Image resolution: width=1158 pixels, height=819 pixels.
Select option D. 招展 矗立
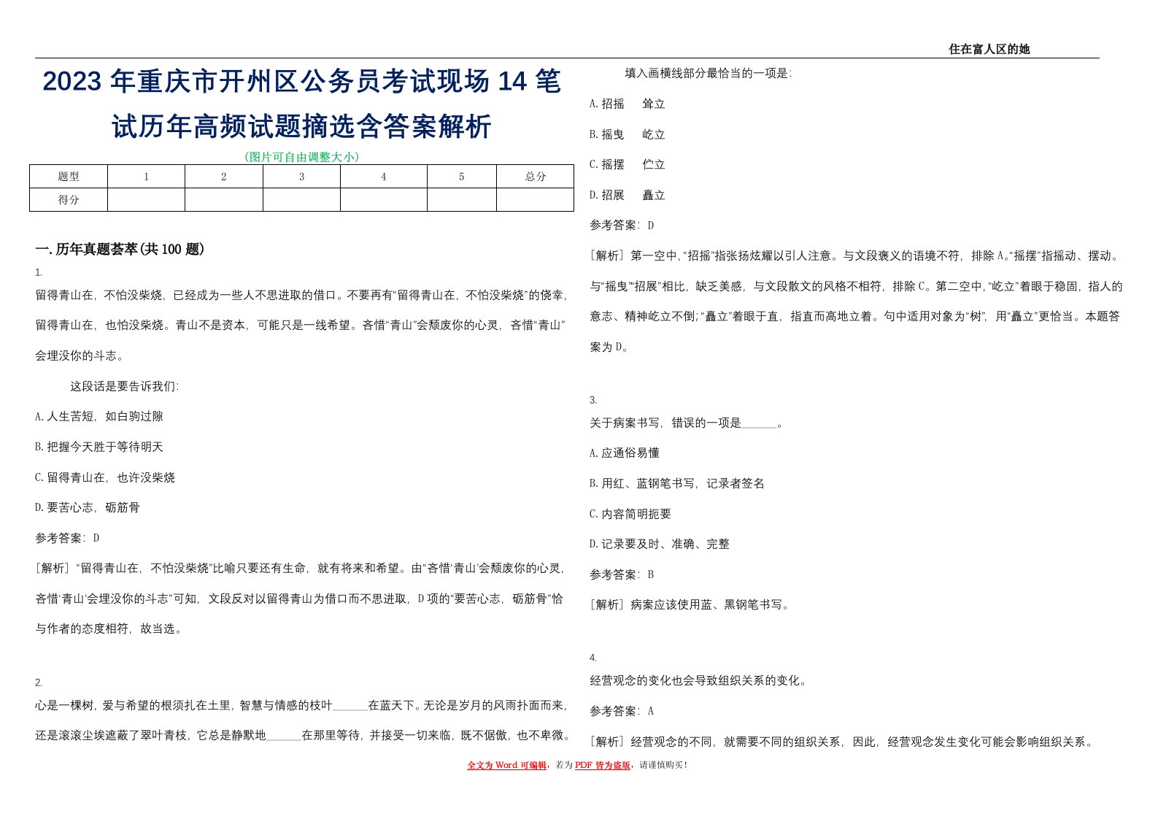pos(628,195)
